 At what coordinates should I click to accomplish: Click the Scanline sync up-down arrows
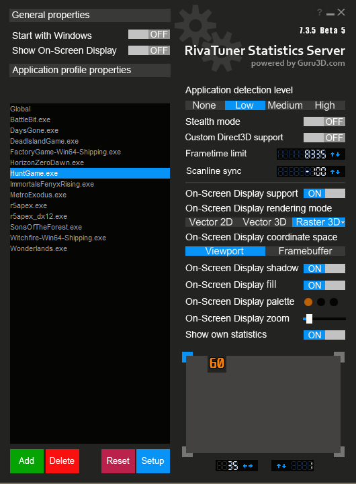(x=335, y=172)
